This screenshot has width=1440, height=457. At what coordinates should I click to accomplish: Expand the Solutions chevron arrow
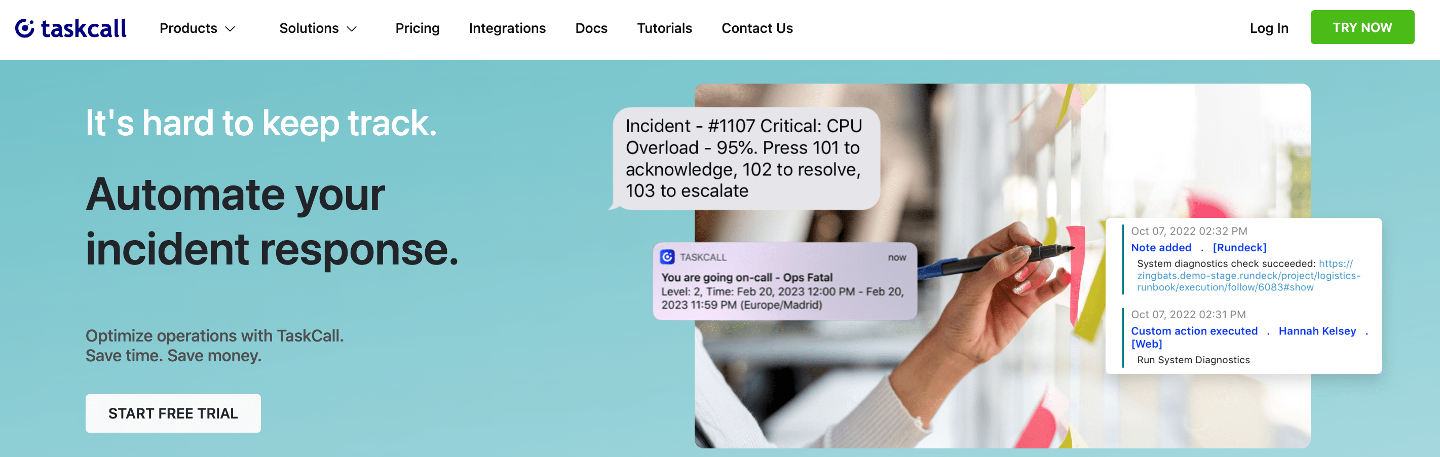pyautogui.click(x=352, y=29)
